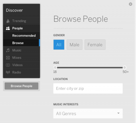Screen dimensions: 136x123
Task: Click the music interests dropdown arrow
Action: (x=118, y=113)
